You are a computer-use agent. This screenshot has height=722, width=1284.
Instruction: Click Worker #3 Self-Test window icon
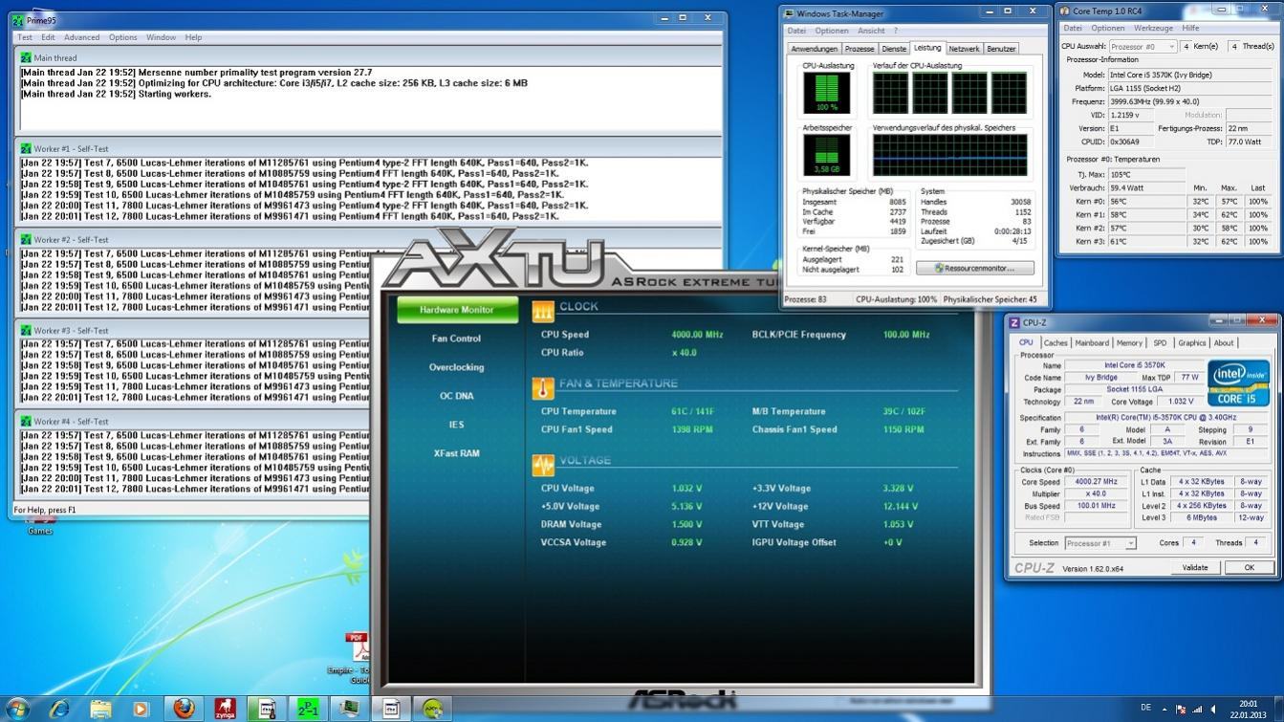(26, 330)
